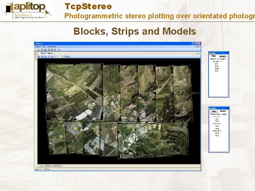Screen dimensions: 255x191
Task: Click the aplitop logo in the slide header
Action: 28,10
